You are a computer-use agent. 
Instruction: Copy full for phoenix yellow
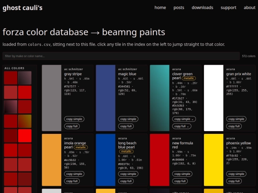coord(234,181)
